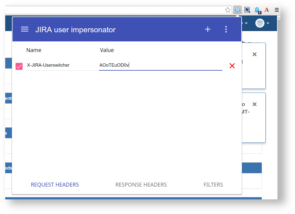Open the hamburger menu in JIRA user impersonator

pyautogui.click(x=25, y=29)
